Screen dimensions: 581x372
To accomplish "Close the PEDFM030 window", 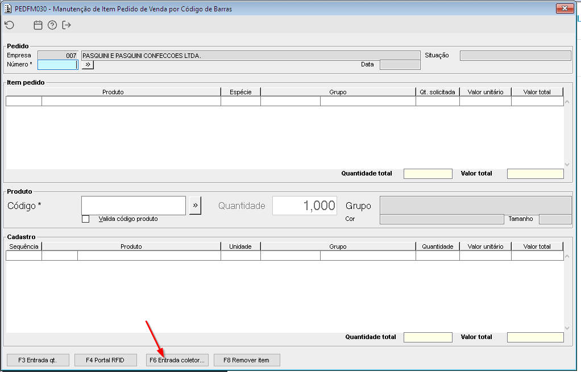I will (565, 8).
